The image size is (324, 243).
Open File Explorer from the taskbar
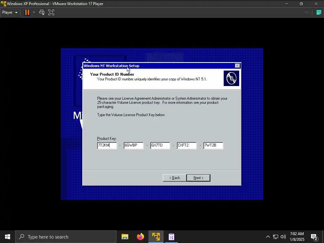(x=125, y=237)
